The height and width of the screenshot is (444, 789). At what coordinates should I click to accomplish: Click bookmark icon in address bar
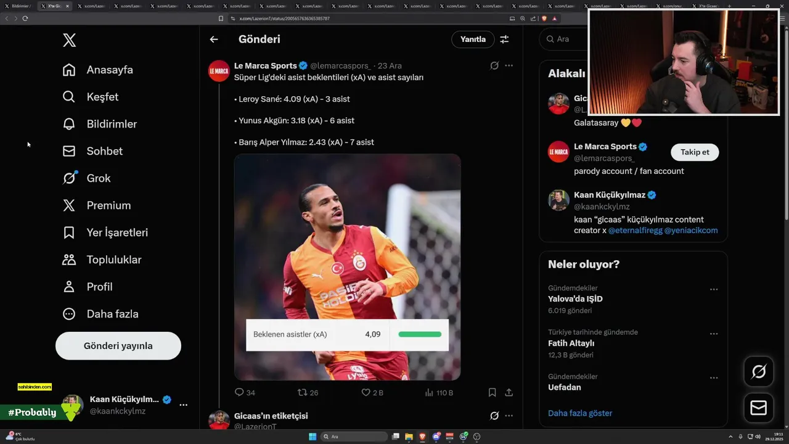point(221,18)
